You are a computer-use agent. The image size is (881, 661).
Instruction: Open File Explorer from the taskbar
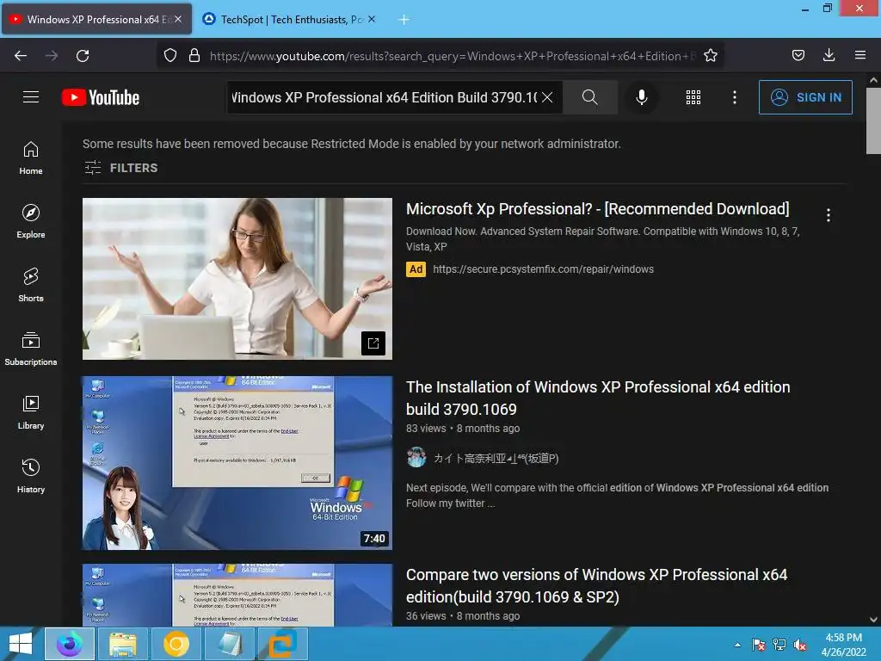(x=123, y=644)
